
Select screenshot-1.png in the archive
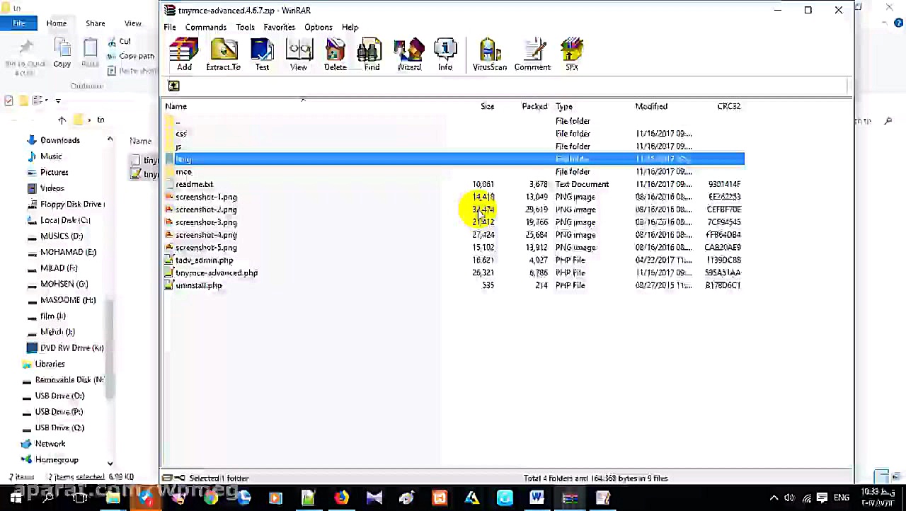454,197
